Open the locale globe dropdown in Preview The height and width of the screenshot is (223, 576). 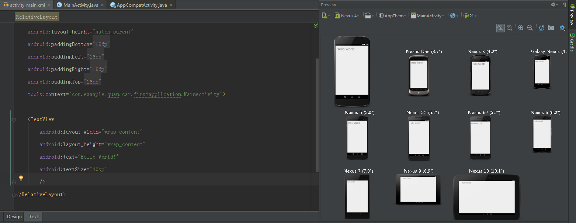coord(453,15)
